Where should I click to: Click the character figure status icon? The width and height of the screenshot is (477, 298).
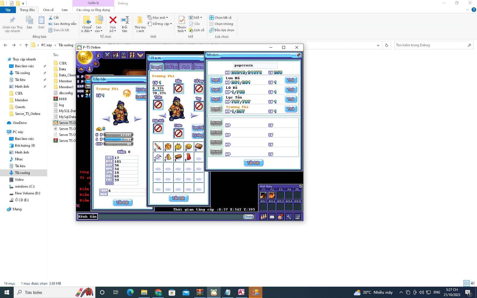point(89,69)
